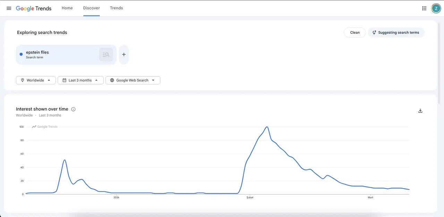The height and width of the screenshot is (217, 444).
Task: Open the Google apps grid
Action: 424,8
